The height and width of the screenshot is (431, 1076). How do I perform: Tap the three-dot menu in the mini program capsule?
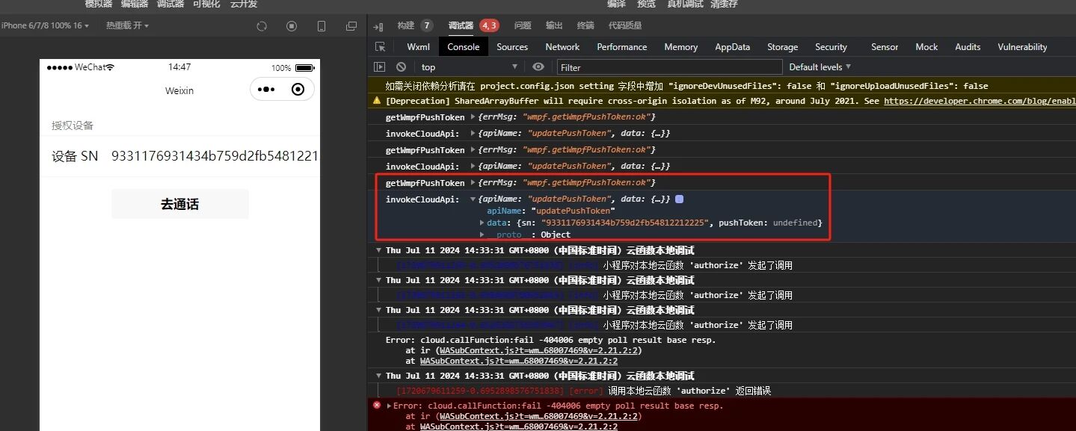tap(265, 90)
